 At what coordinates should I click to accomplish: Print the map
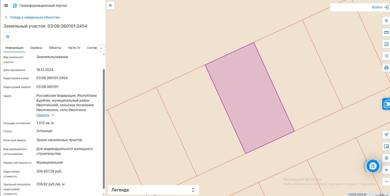pyautogui.click(x=386, y=68)
